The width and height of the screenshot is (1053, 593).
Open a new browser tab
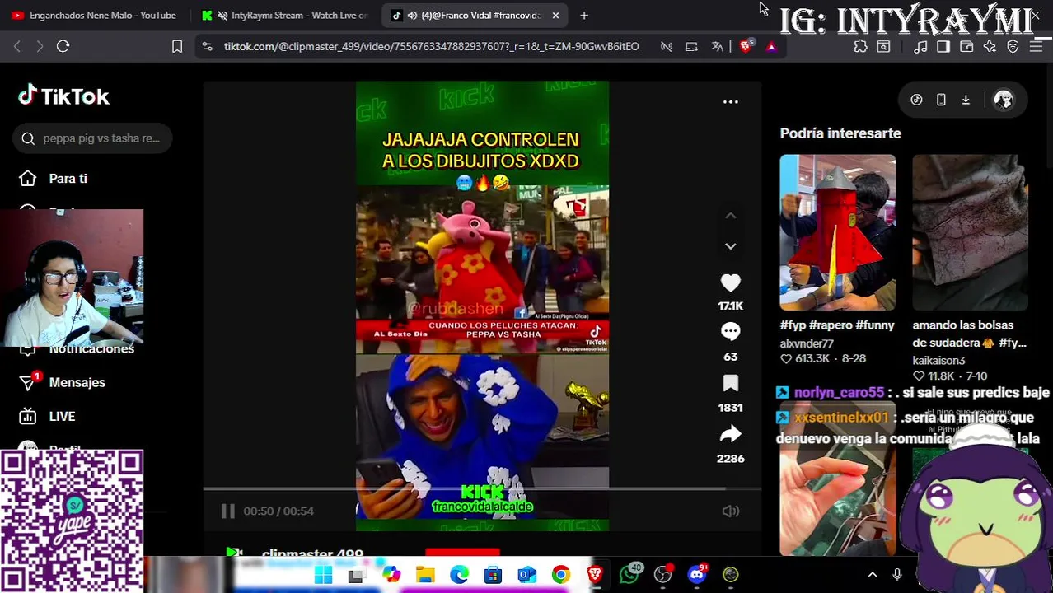[583, 15]
